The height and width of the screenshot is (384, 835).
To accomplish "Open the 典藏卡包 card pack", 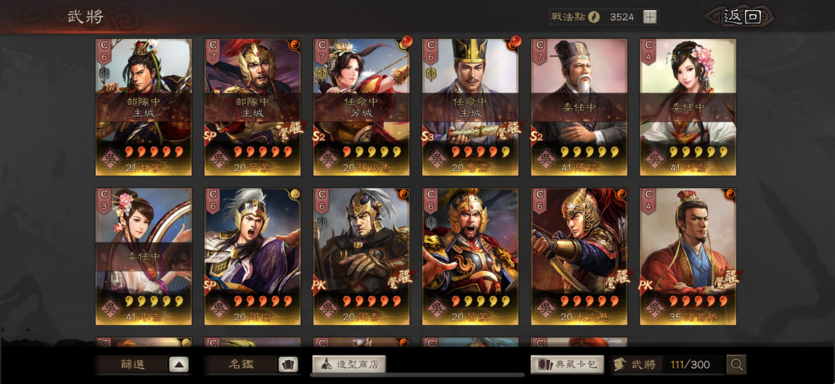I will pos(567,365).
